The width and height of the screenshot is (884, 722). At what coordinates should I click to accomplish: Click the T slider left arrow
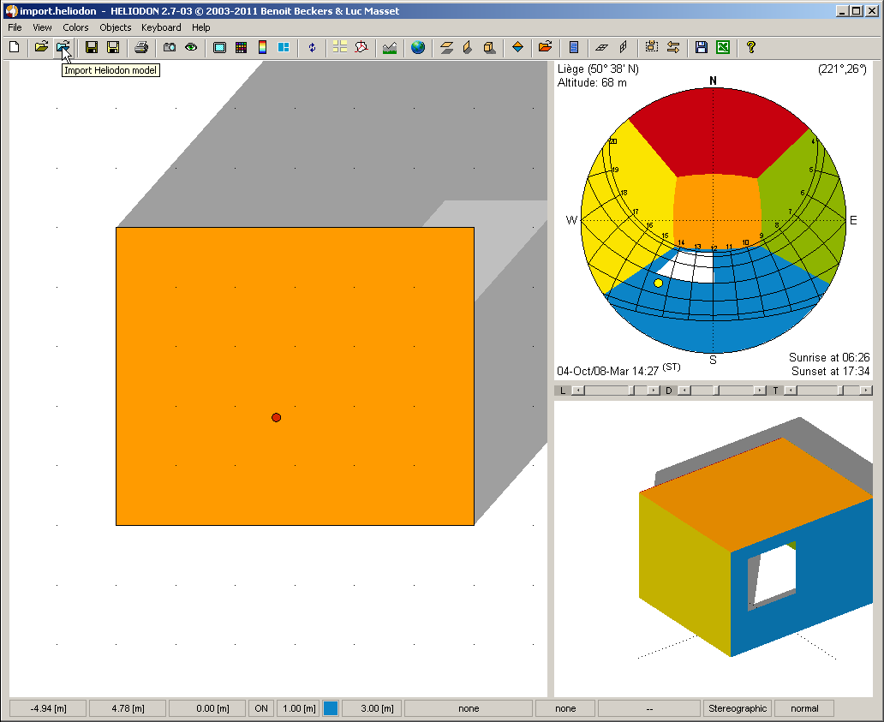coord(791,390)
